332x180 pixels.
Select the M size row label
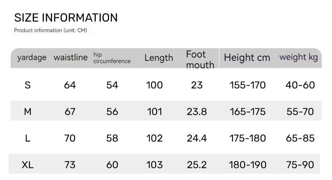[28, 112]
